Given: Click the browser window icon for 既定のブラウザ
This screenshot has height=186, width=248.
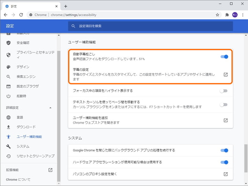Looking at the screenshot, I should click(x=9, y=86).
